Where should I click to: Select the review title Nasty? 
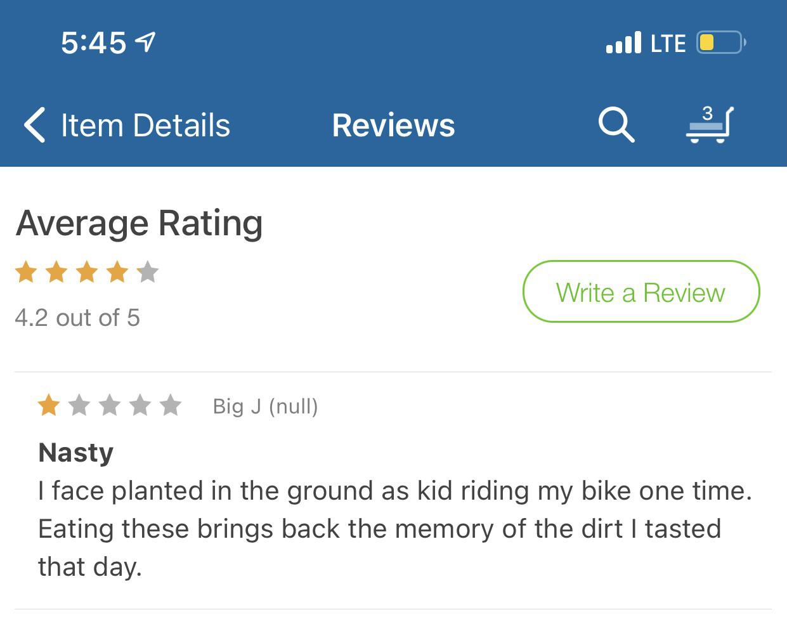pos(76,453)
